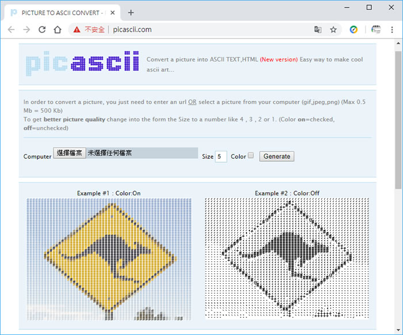Click the 'Example #1 : Color:On' caption
Image resolution: width=403 pixels, height=335 pixels.
tap(109, 193)
